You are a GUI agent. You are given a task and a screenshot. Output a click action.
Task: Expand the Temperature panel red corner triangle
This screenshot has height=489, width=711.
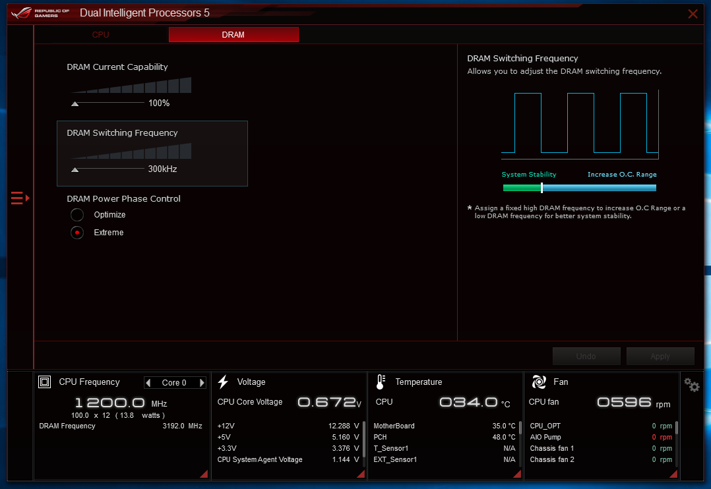coord(517,474)
